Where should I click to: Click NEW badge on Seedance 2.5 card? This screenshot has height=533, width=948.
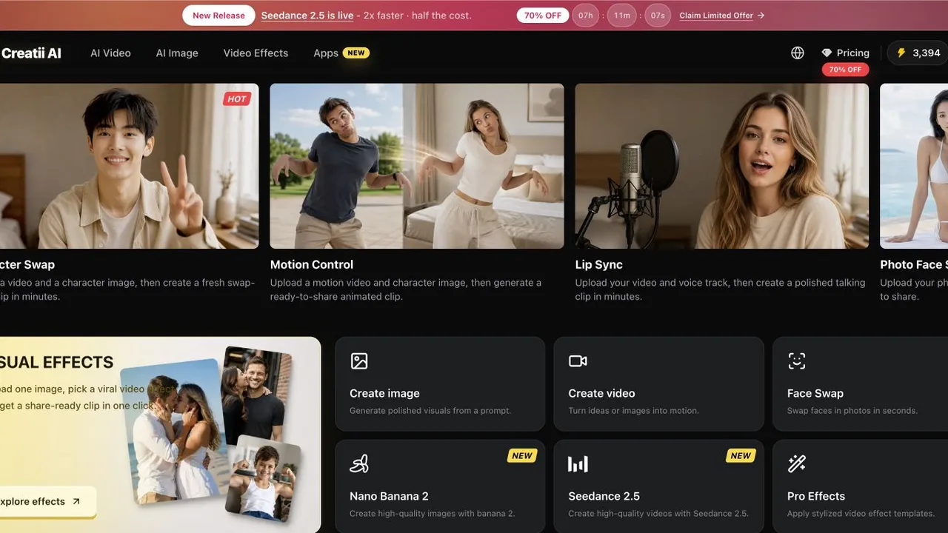(x=741, y=456)
